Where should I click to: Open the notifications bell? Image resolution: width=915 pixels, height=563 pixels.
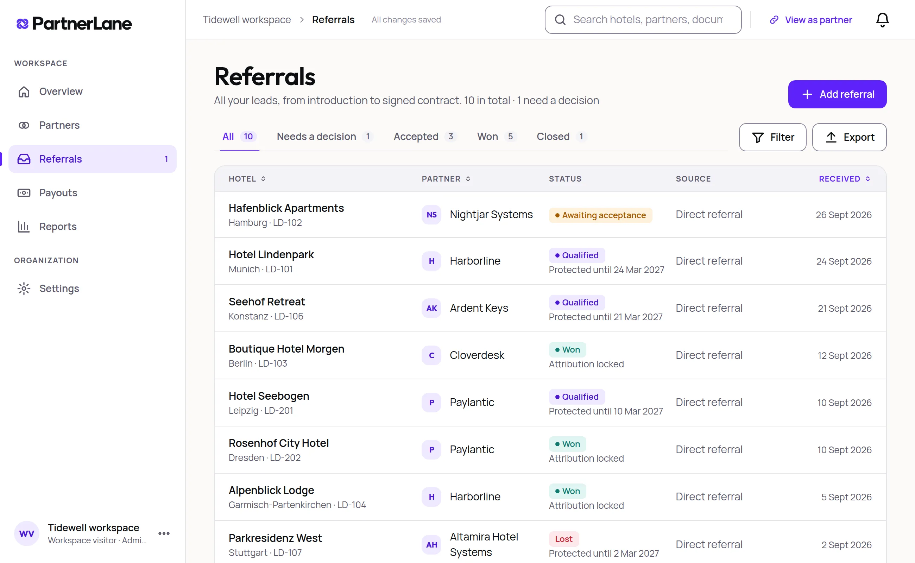tap(882, 20)
